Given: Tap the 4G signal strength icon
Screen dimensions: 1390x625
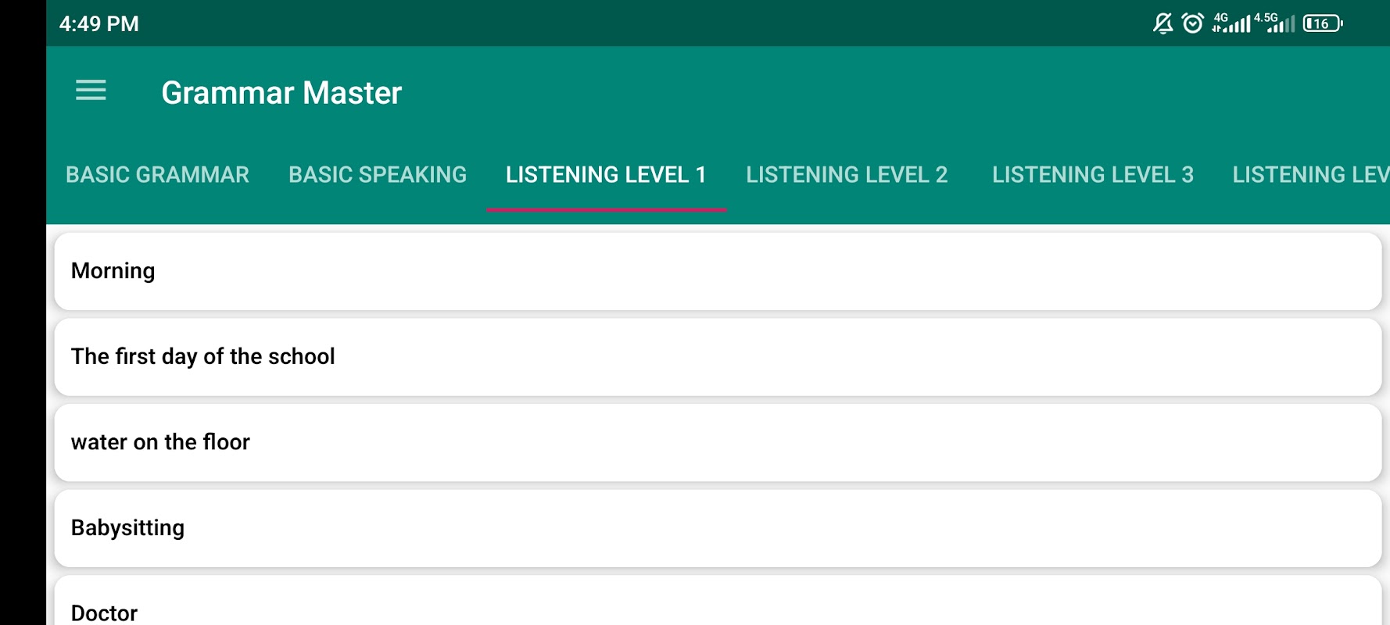Looking at the screenshot, I should coord(1231,23).
